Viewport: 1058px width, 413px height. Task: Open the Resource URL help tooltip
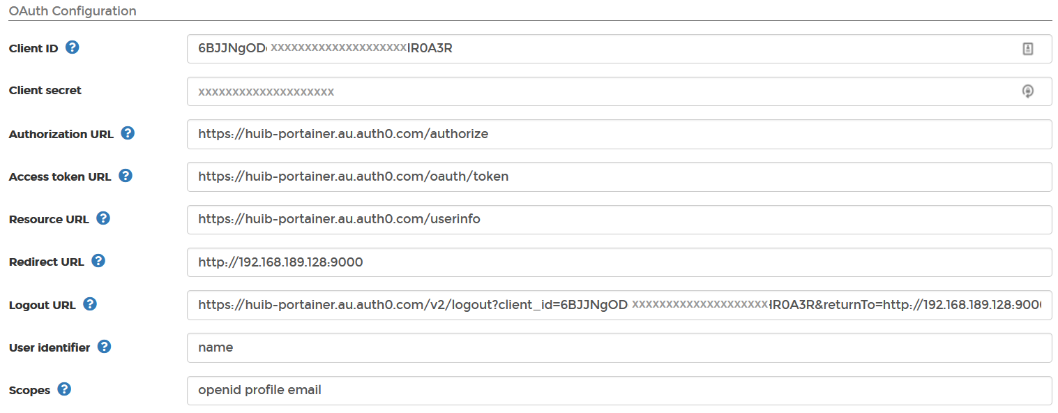pyautogui.click(x=103, y=218)
